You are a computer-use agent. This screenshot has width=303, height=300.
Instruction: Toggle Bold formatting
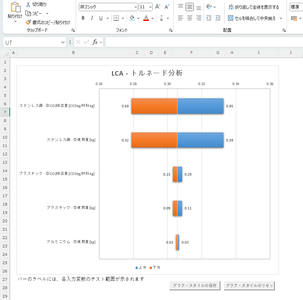point(83,18)
